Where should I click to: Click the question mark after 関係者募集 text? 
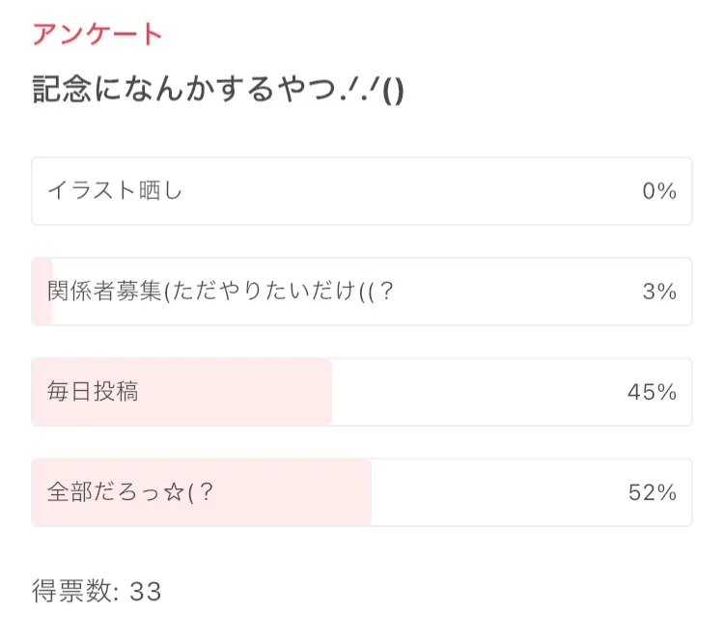(387, 292)
